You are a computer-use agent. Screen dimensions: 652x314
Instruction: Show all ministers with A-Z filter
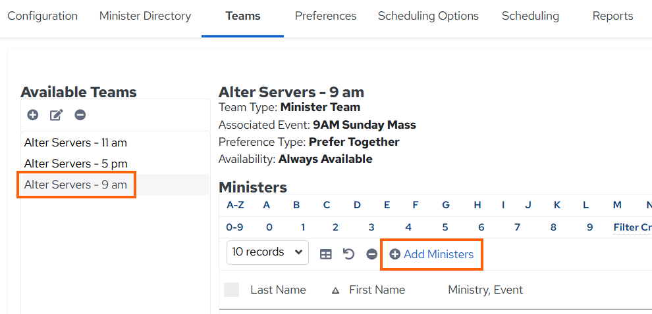(x=235, y=205)
